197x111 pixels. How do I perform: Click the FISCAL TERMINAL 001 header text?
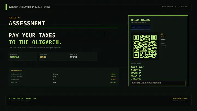point(169,7)
